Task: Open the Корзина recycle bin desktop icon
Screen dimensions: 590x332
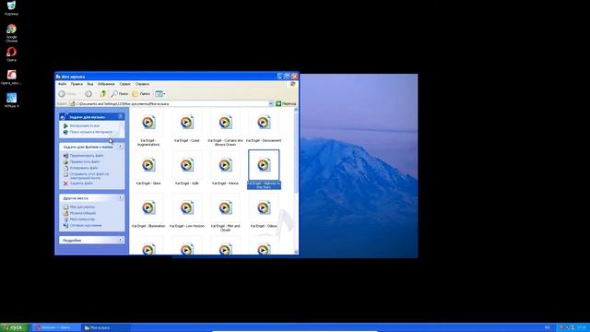Action: point(11,8)
